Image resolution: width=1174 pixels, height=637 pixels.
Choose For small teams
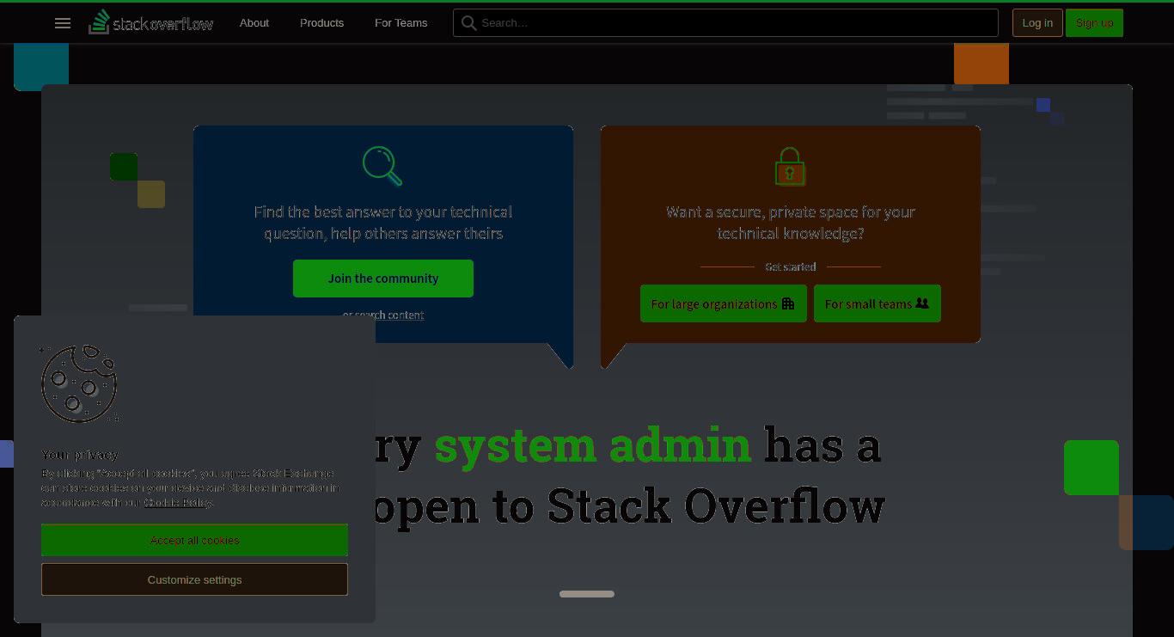click(x=877, y=303)
